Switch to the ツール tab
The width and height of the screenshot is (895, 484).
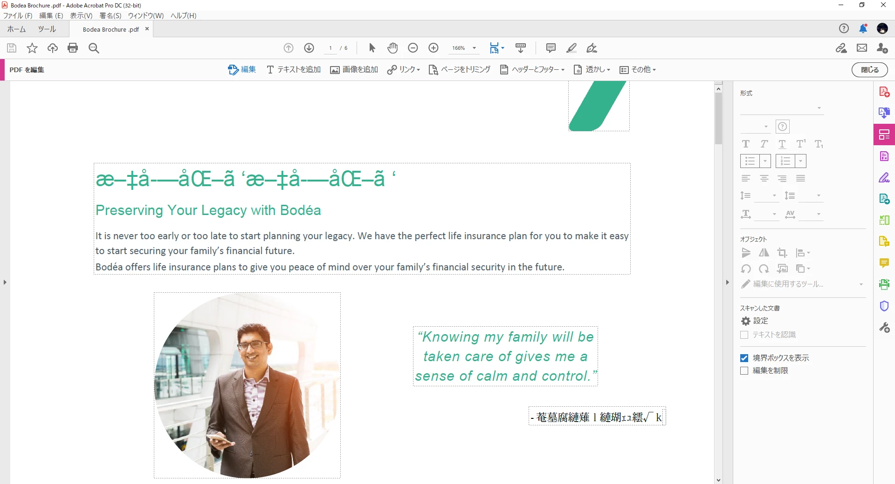[x=47, y=29]
